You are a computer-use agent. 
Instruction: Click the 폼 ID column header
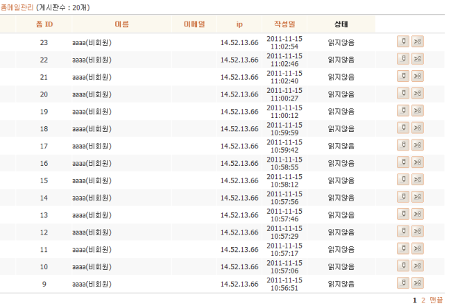tap(44, 24)
